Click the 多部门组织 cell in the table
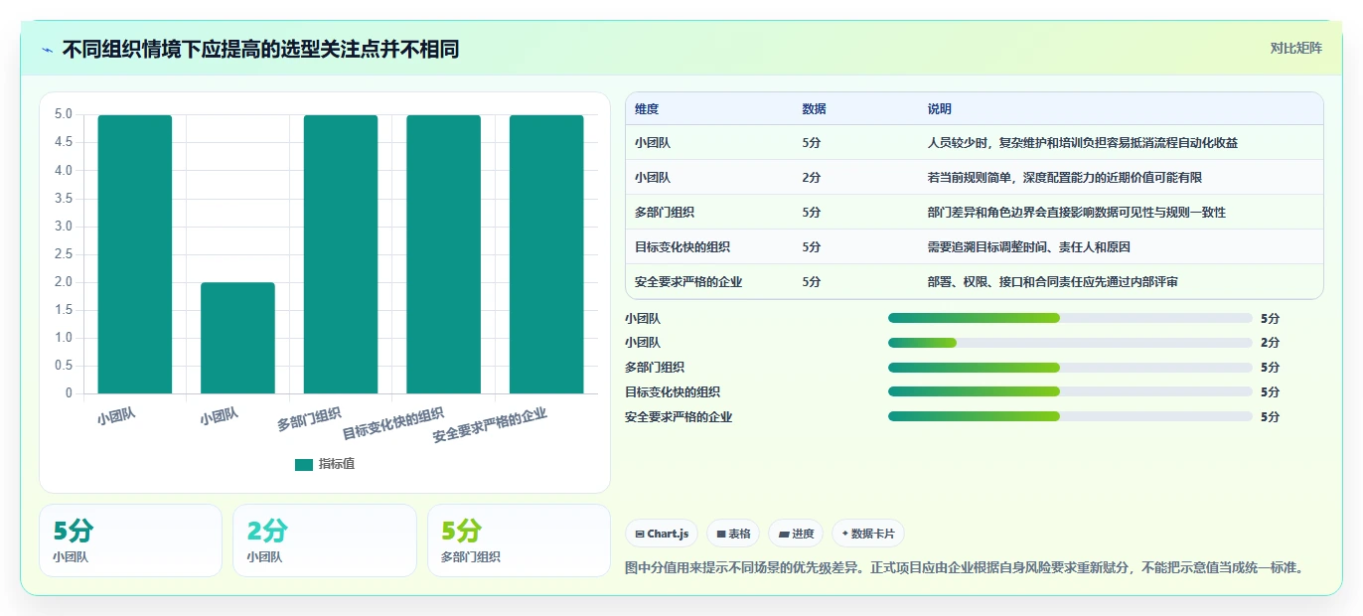 click(x=665, y=213)
